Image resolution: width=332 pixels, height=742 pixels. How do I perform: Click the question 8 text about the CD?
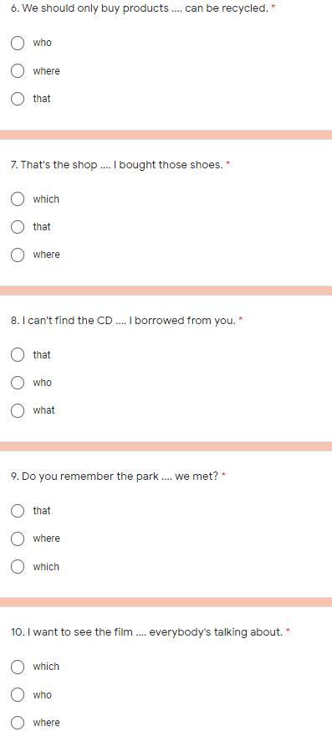pos(123,321)
